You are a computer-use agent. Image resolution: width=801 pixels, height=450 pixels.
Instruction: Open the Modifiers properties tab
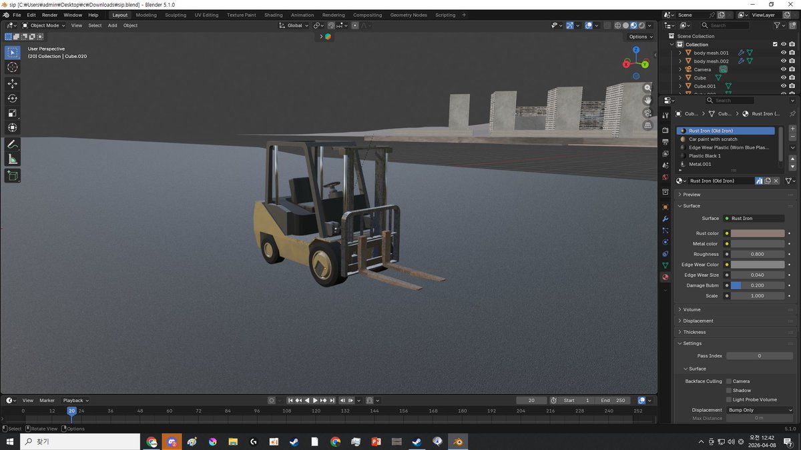click(665, 219)
